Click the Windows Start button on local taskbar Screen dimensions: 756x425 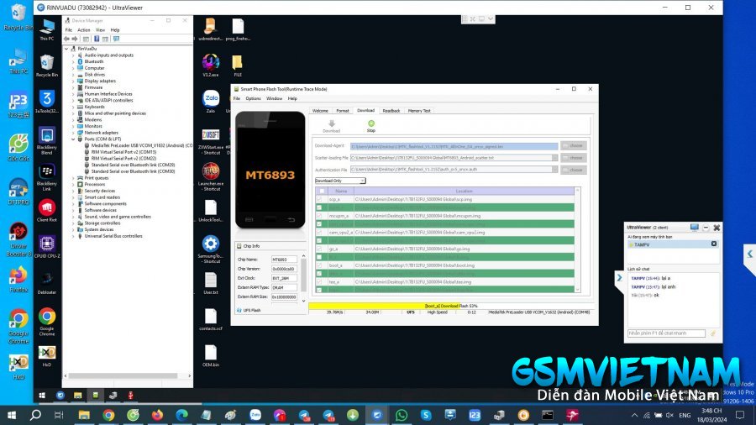(12, 415)
